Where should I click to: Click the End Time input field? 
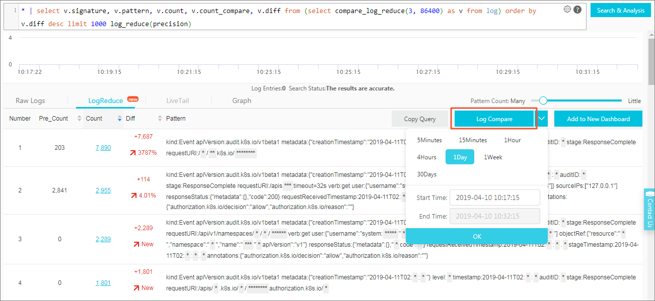click(494, 216)
